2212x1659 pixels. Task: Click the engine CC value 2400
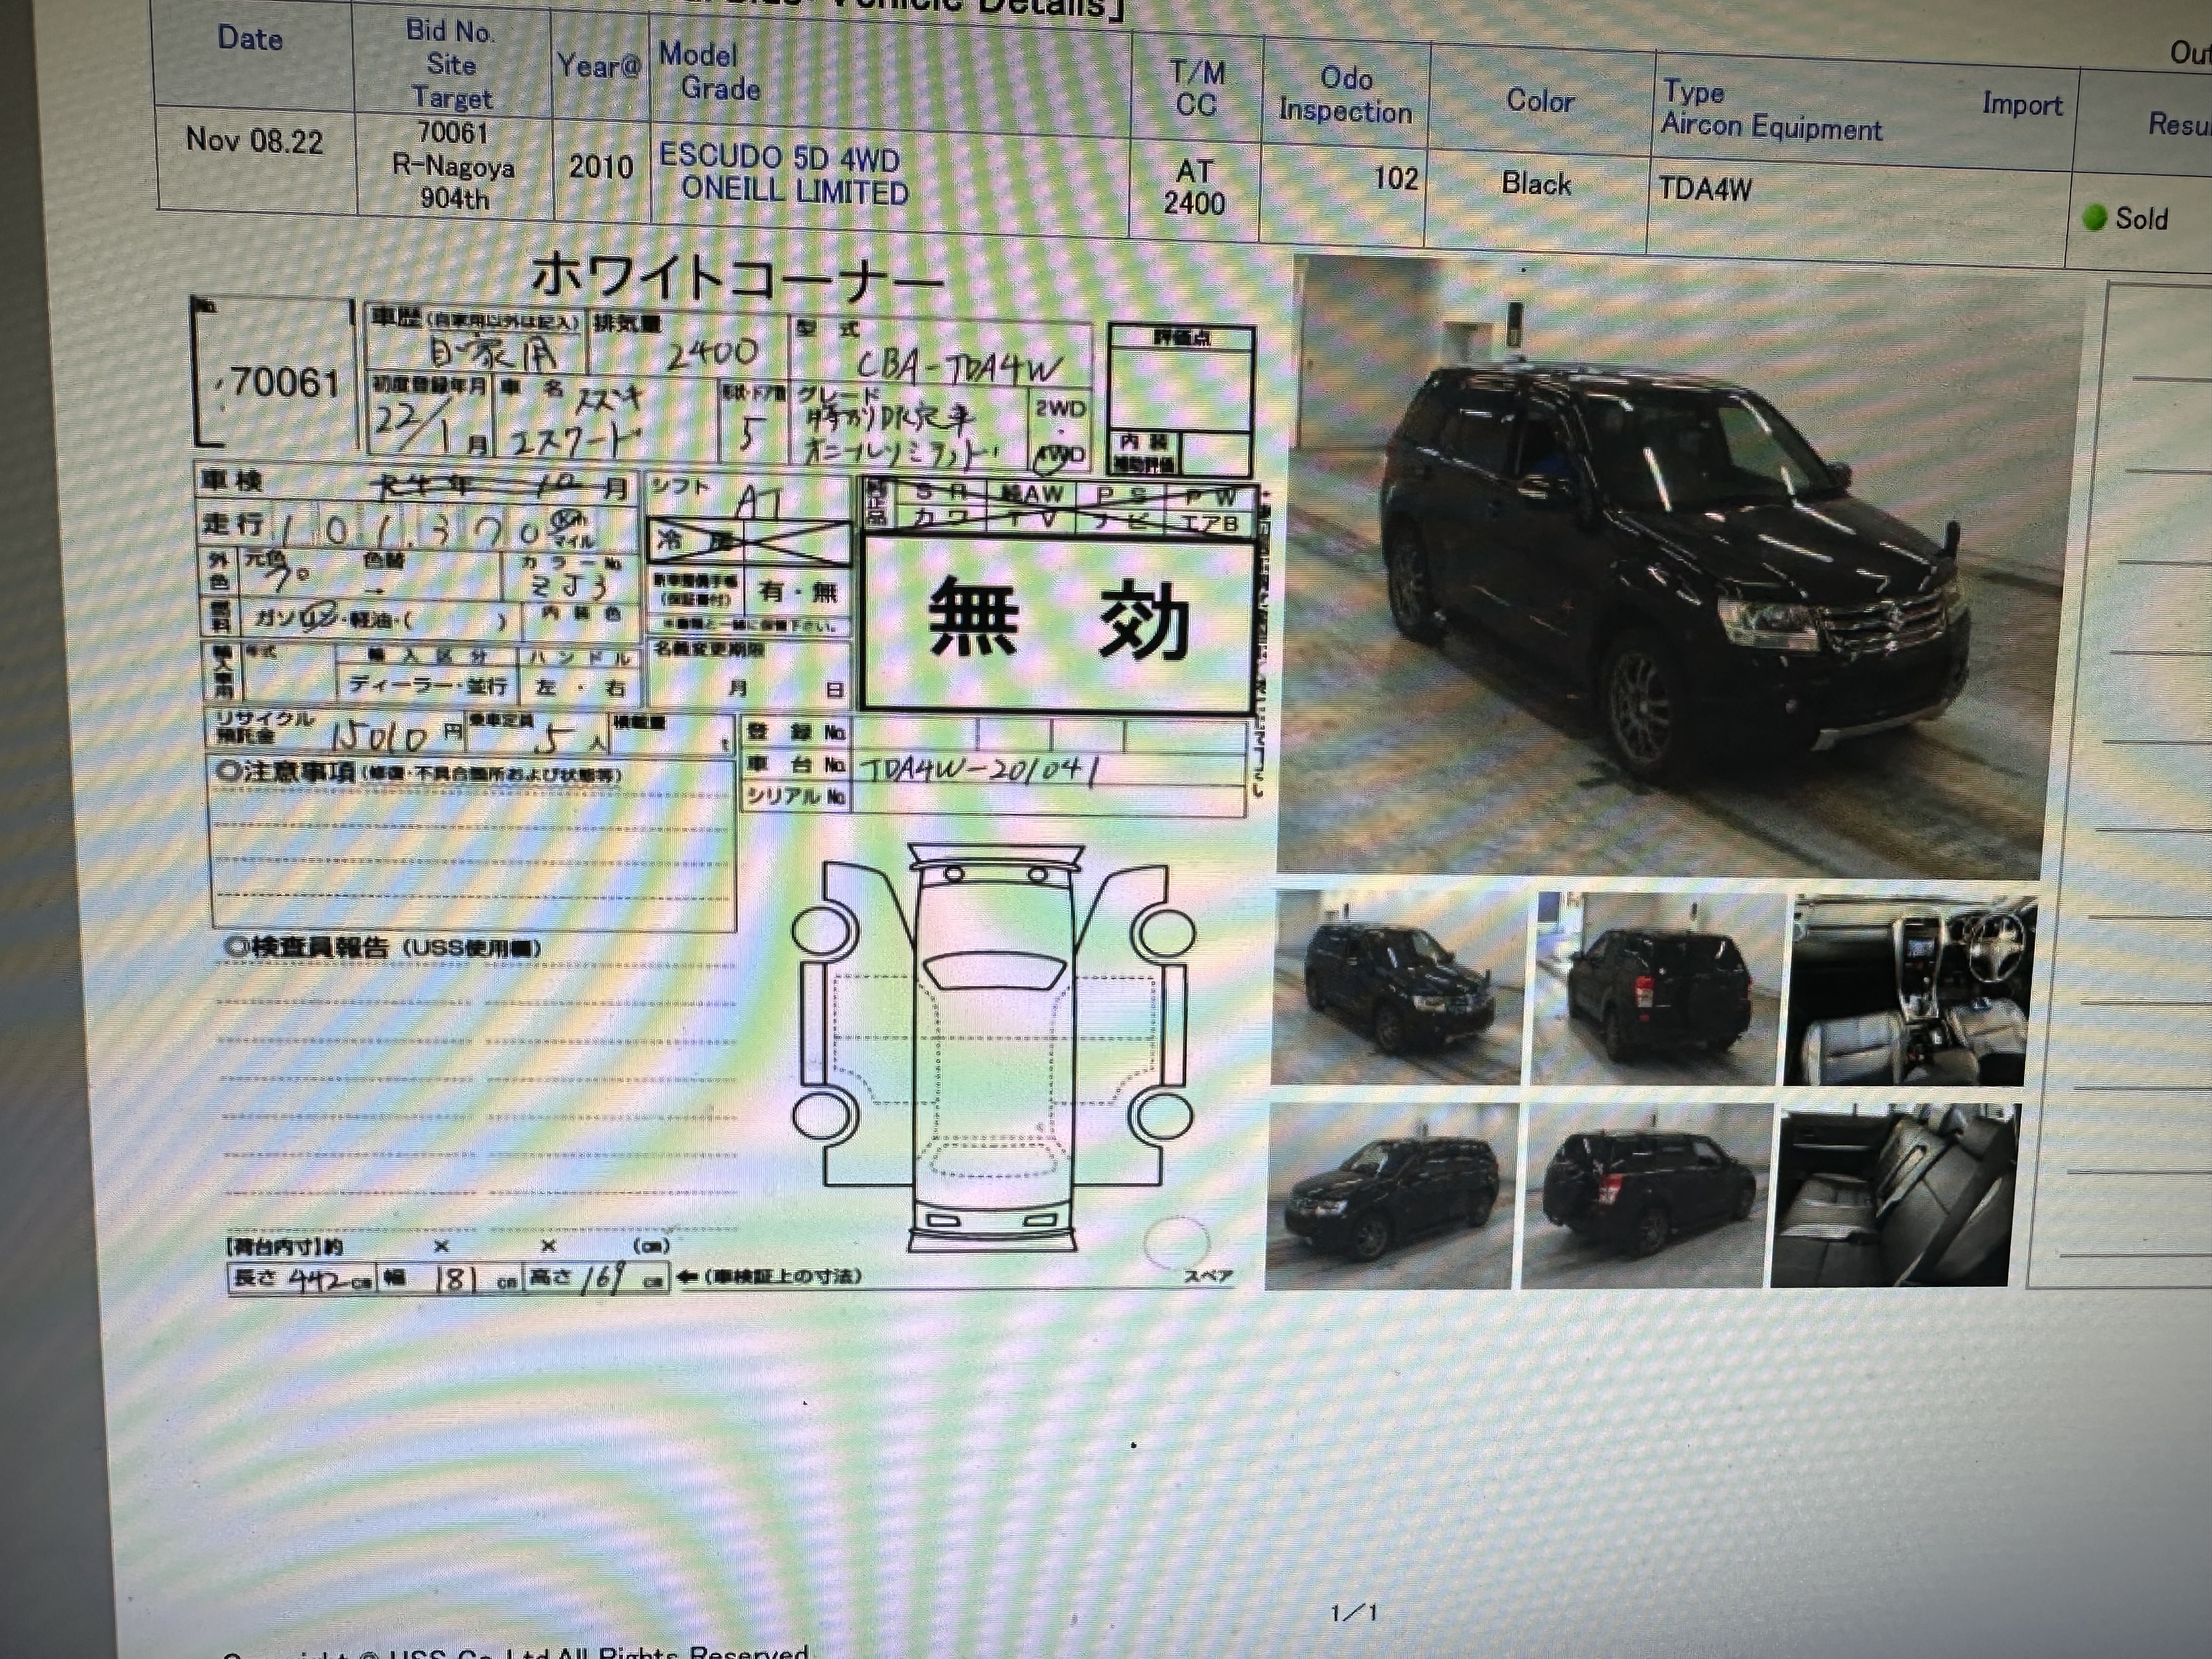(1194, 203)
